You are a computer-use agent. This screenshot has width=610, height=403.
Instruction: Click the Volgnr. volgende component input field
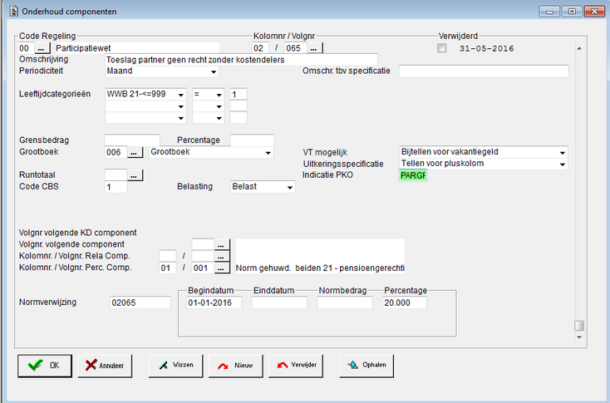tap(203, 244)
